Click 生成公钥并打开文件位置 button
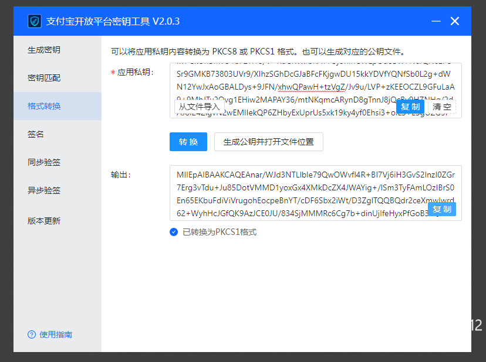Screen dimensions: 486x362 [269, 142]
